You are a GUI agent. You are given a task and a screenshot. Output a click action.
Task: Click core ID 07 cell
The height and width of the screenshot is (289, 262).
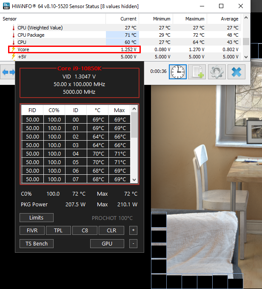coord(76,179)
